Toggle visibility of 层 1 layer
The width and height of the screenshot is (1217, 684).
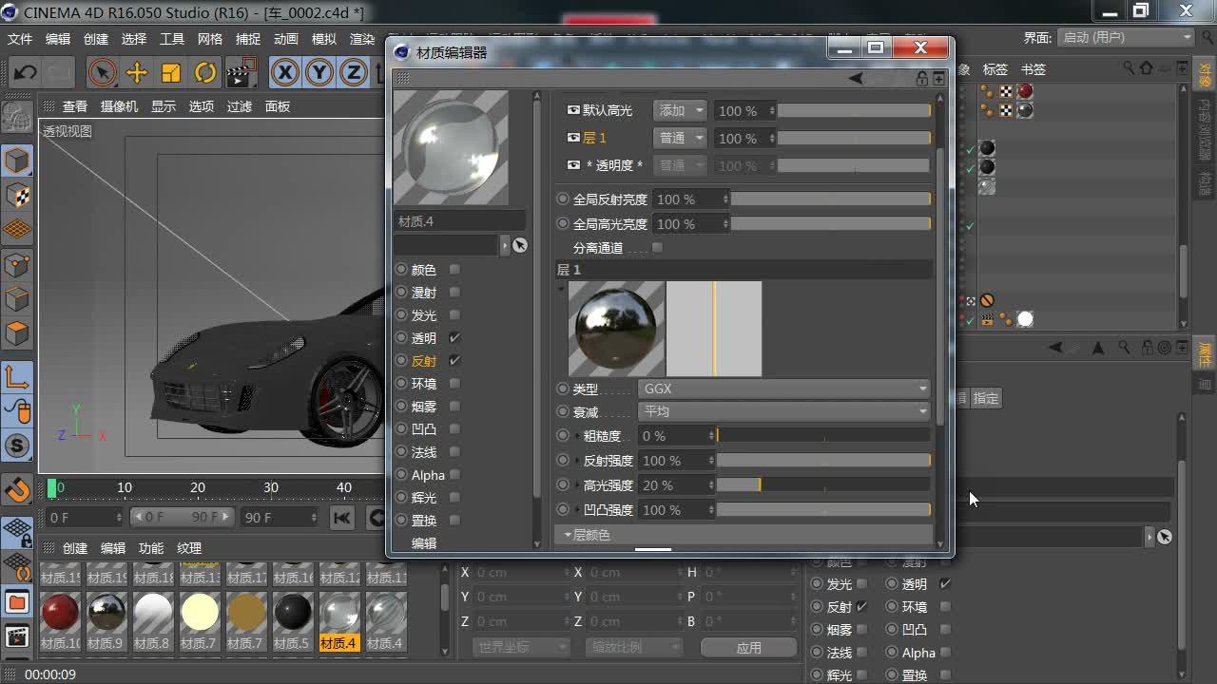point(573,138)
